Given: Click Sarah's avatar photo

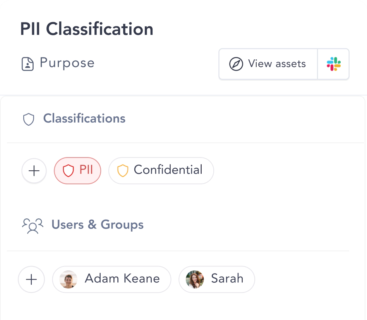Looking at the screenshot, I should tap(195, 279).
